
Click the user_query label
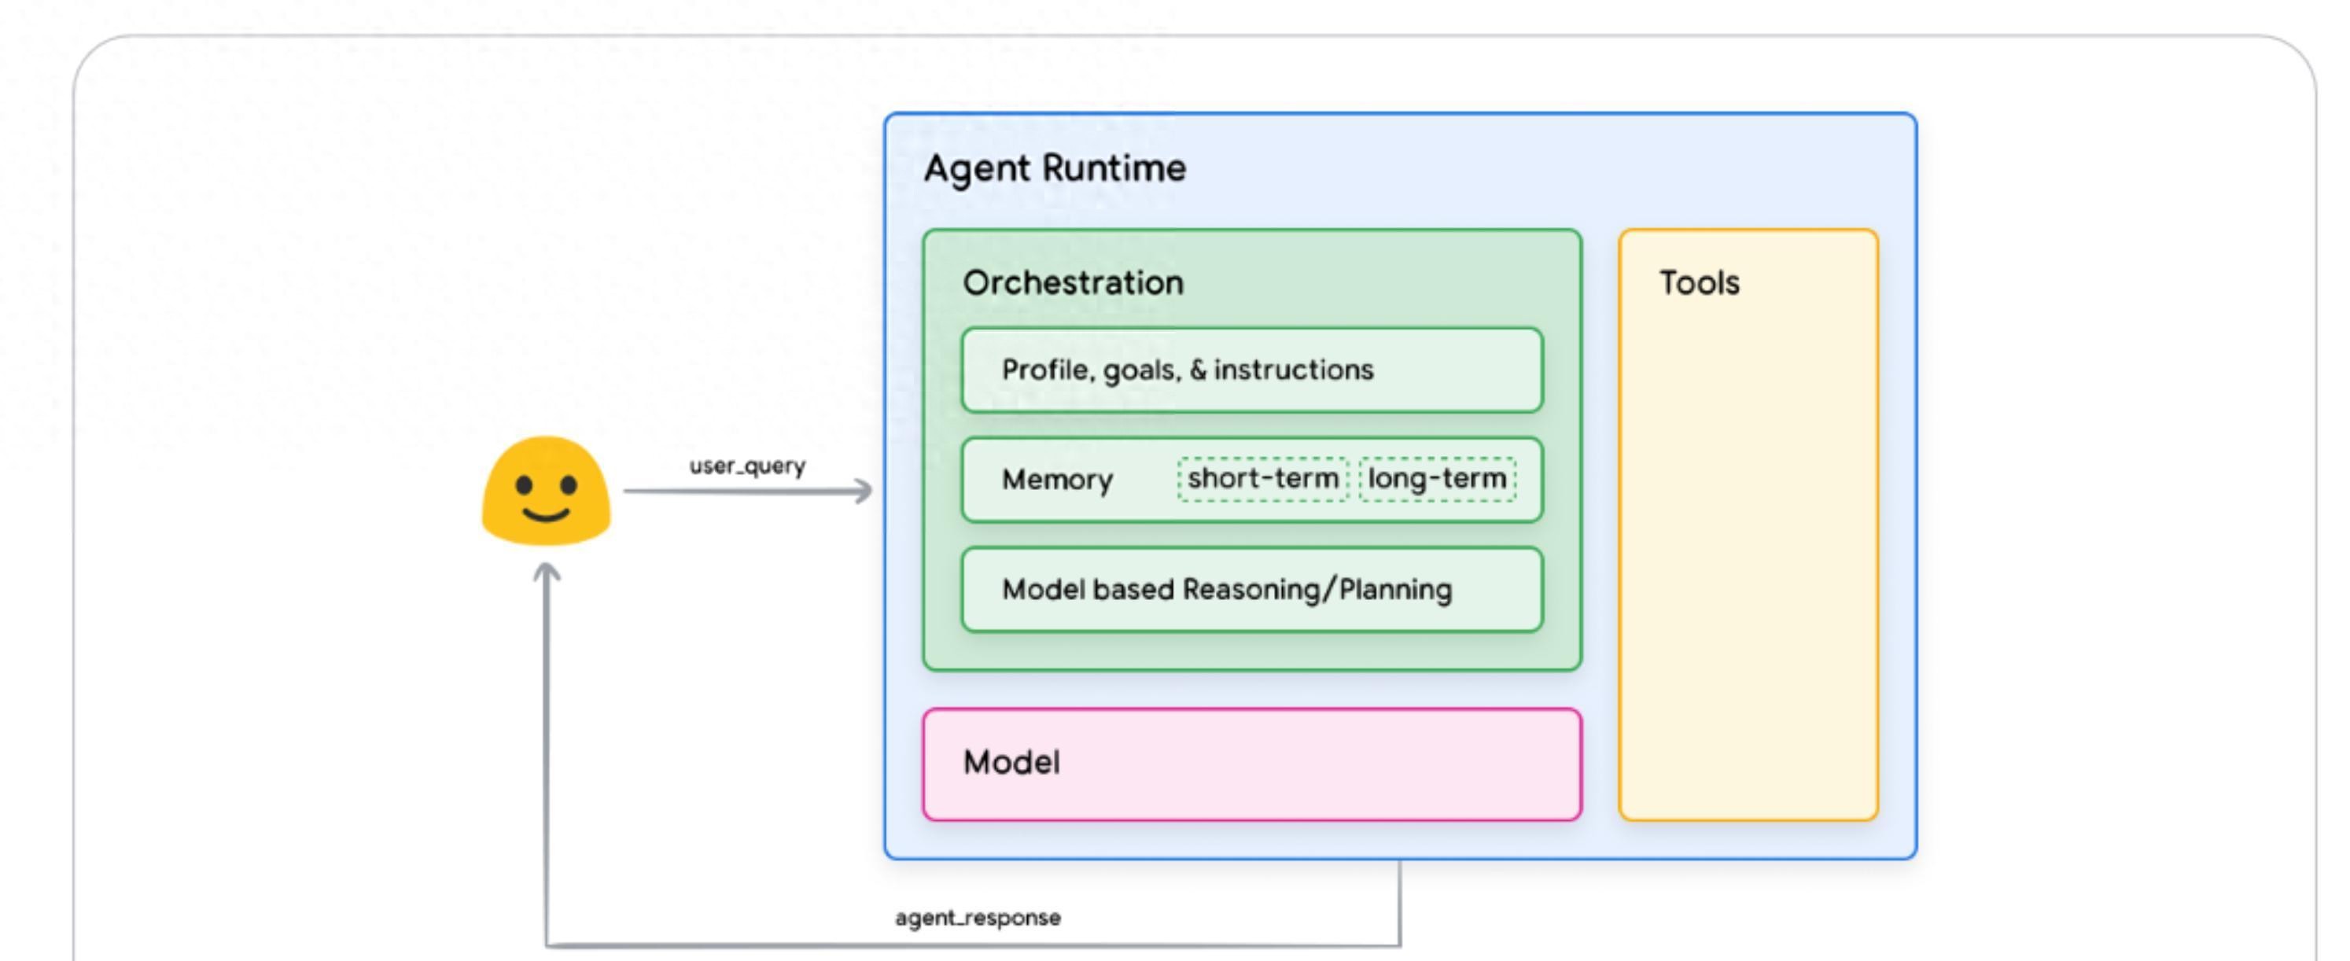[x=746, y=466]
